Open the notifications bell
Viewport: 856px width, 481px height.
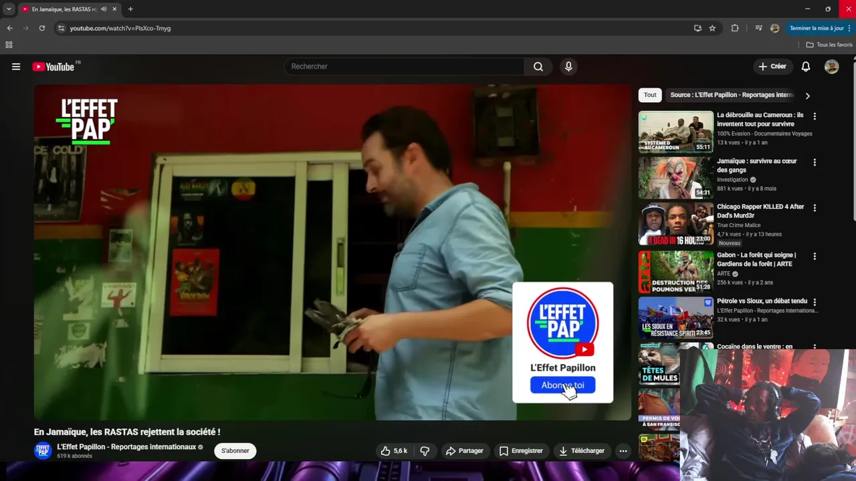(x=806, y=66)
